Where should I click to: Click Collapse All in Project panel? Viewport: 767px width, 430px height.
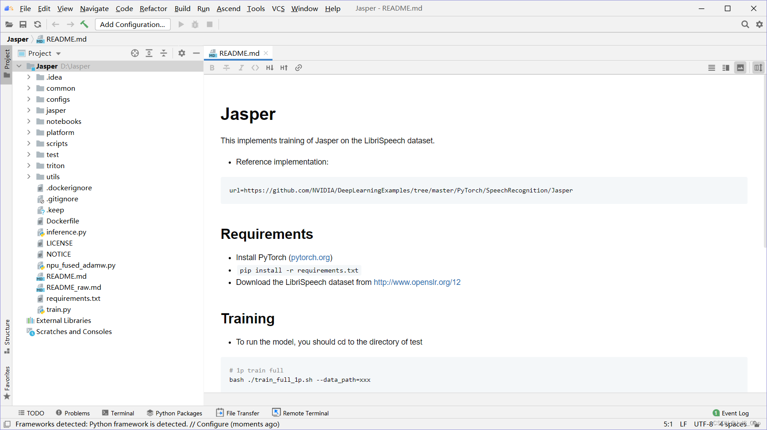(164, 53)
